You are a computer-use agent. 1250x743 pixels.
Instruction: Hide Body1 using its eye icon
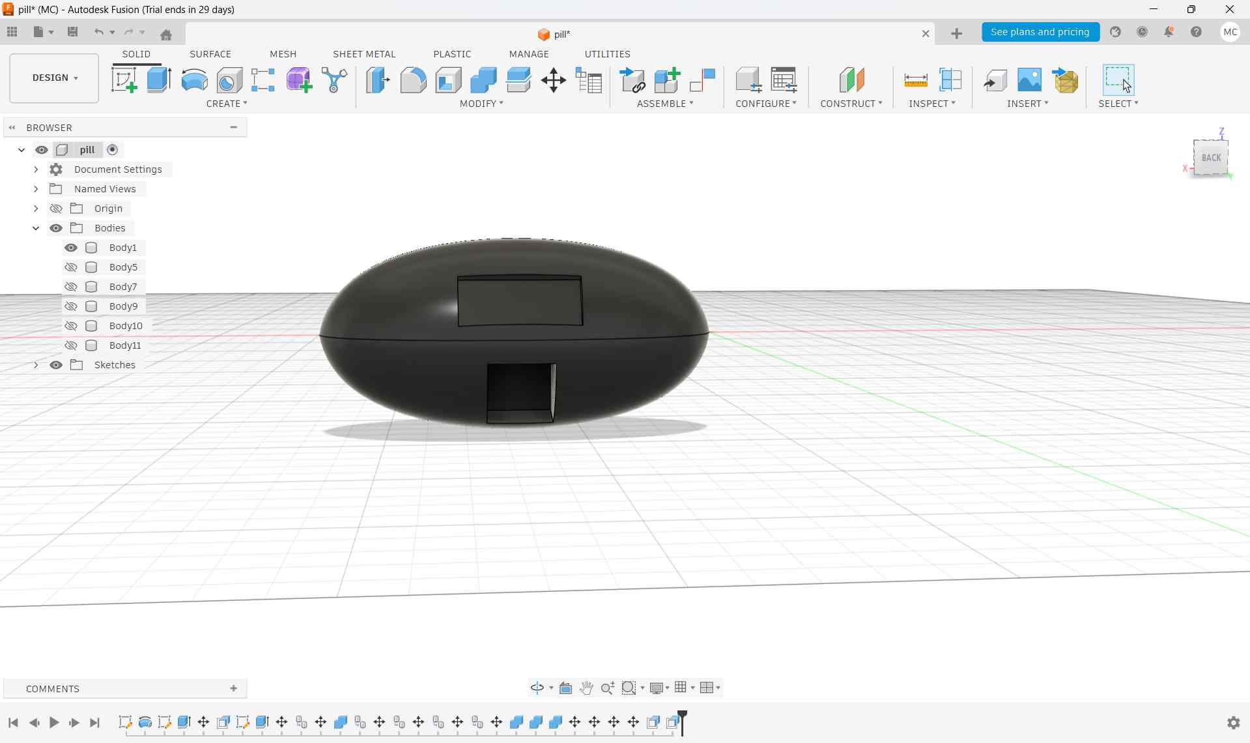pos(71,248)
